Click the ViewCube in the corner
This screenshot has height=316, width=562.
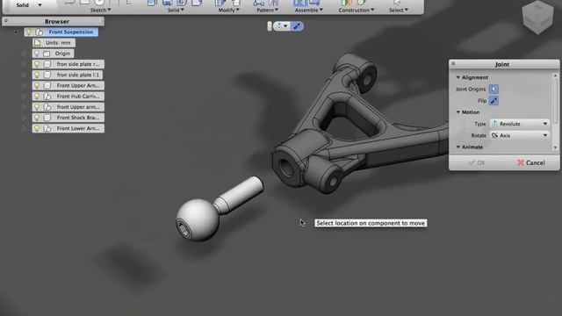click(537, 18)
